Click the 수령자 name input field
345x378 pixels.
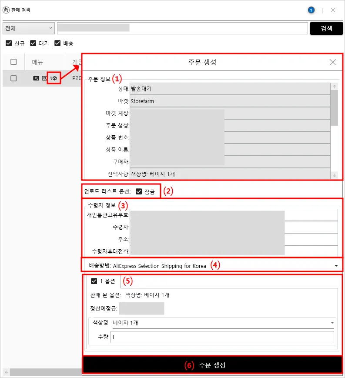(x=234, y=227)
